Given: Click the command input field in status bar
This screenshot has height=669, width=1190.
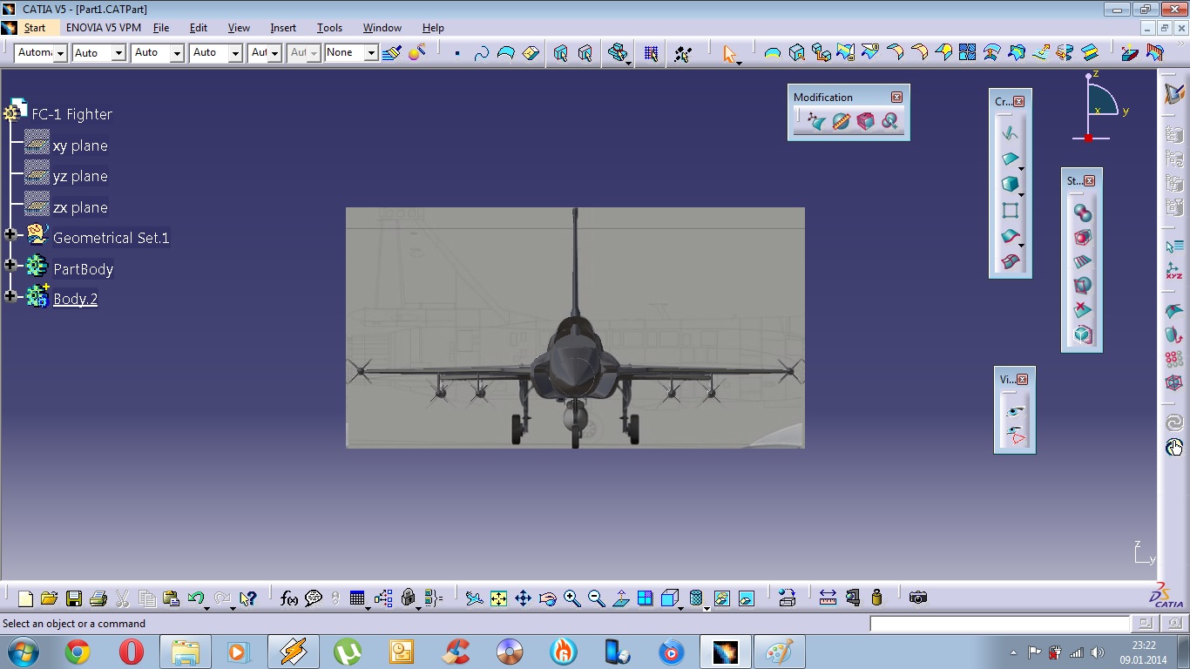Looking at the screenshot, I should pyautogui.click(x=999, y=624).
